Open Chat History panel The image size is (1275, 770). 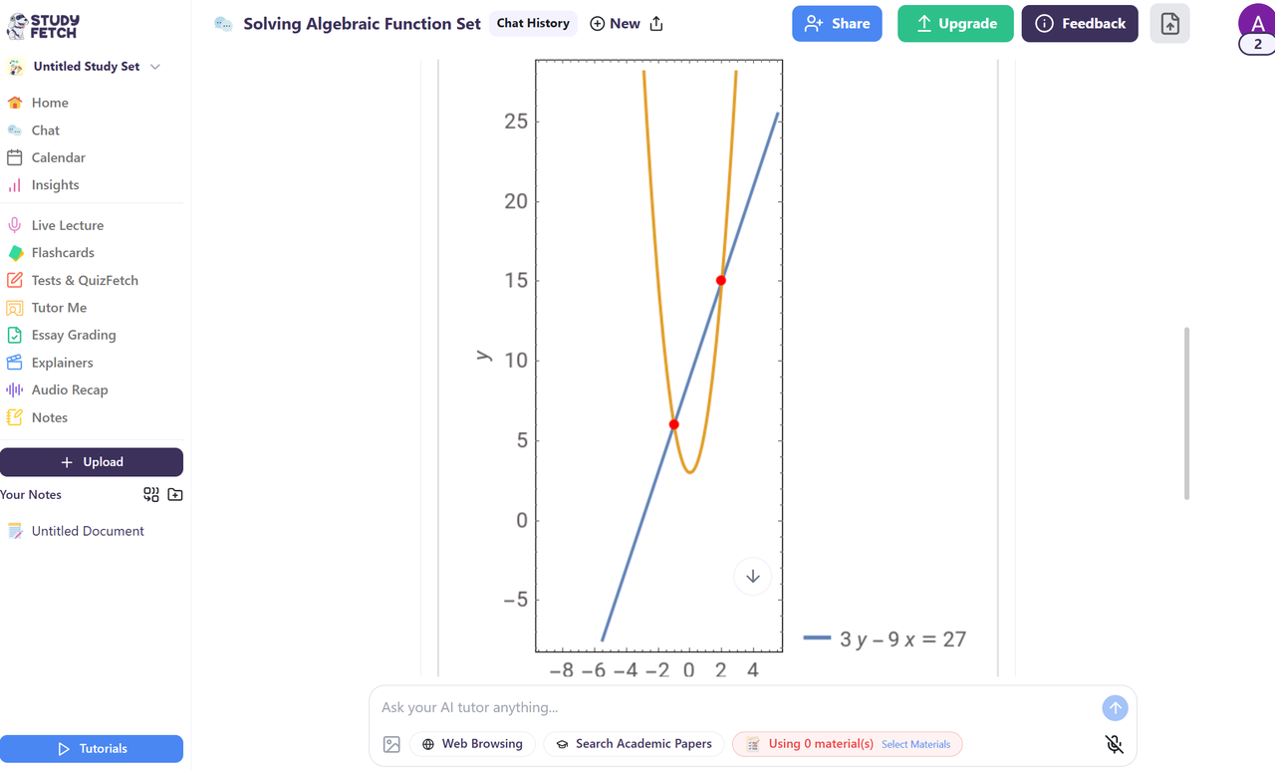(533, 23)
